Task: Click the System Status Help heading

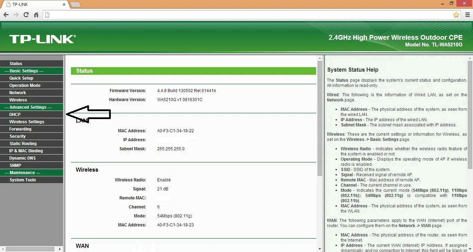Action: (x=353, y=70)
